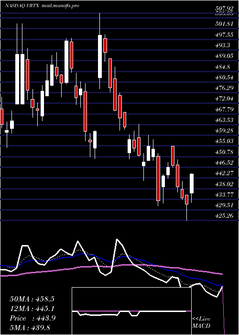The height and width of the screenshot is (335, 239).
Task: Click the NASDAQ VRTX chart title
Action: coord(22,6)
